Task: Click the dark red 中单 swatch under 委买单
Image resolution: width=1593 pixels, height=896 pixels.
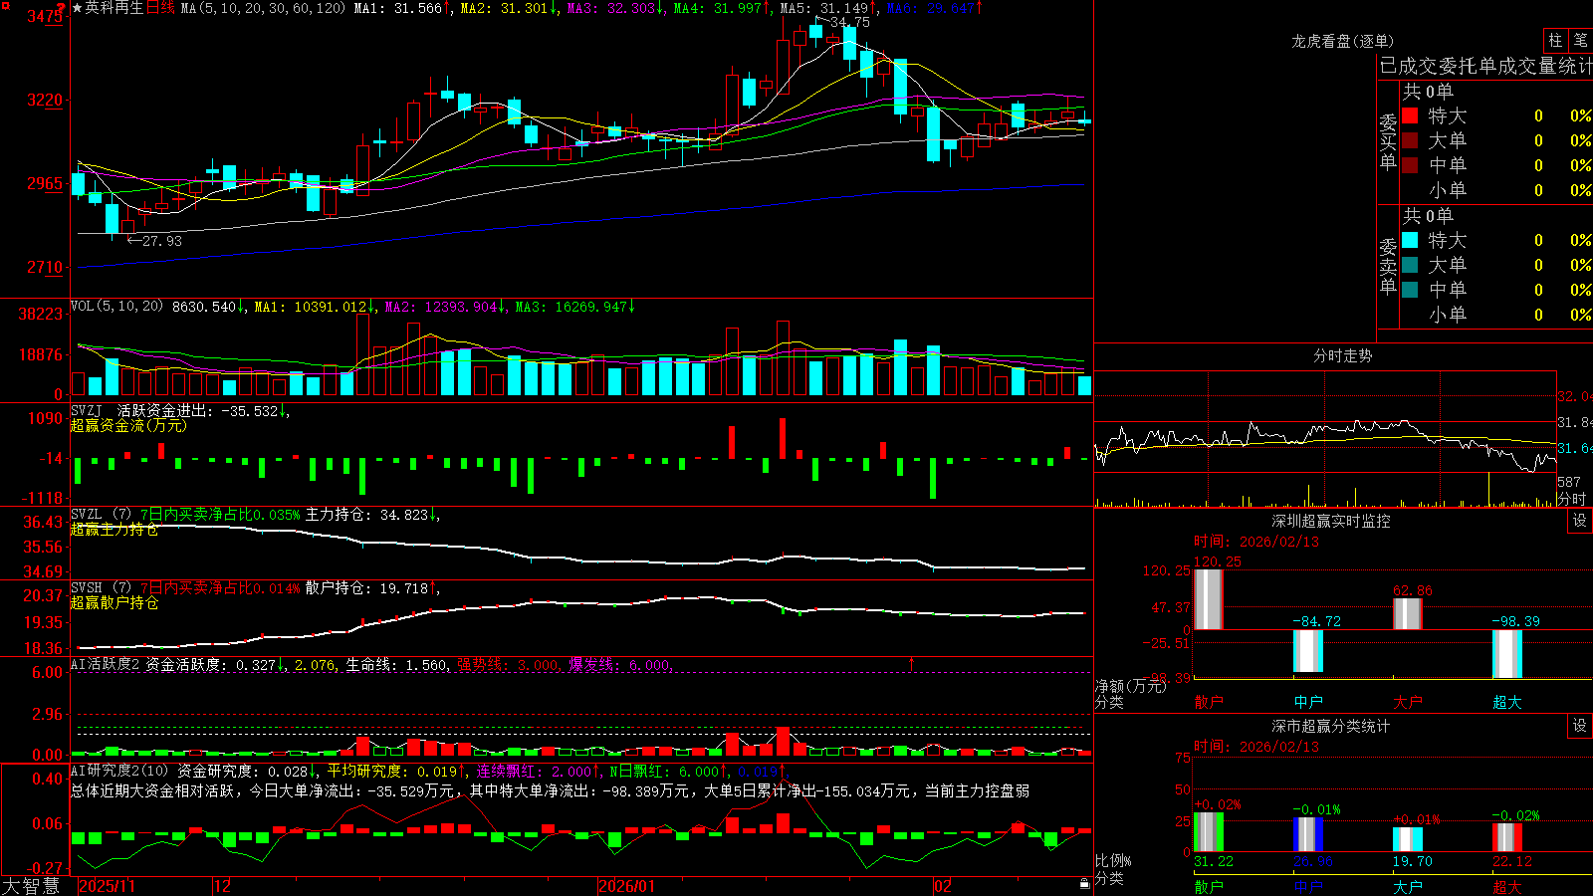Action: (x=1410, y=165)
